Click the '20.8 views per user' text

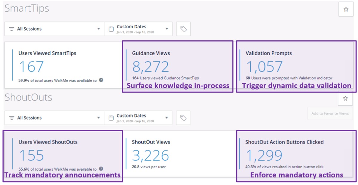pos(149,167)
